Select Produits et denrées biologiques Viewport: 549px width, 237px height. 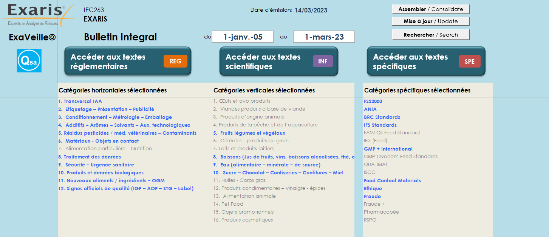pos(101,172)
